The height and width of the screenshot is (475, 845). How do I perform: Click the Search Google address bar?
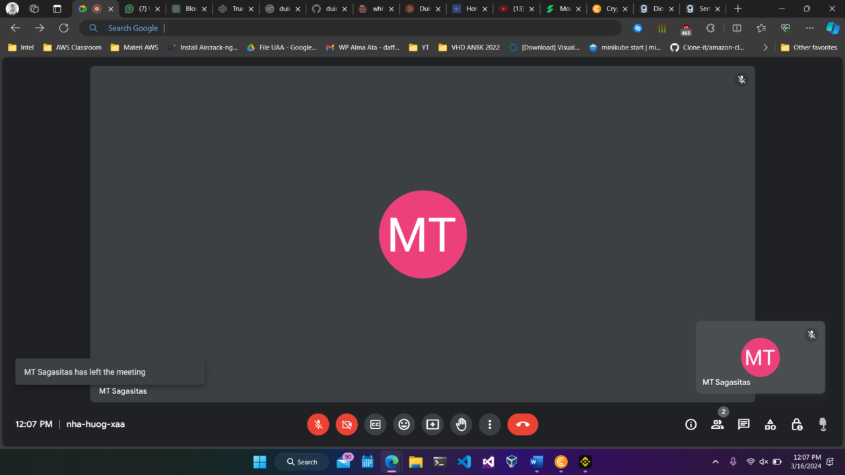[x=350, y=28]
